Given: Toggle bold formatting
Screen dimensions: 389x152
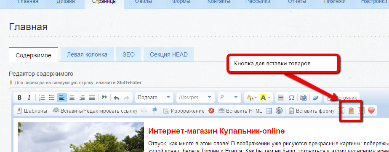Looking at the screenshot, I should pos(20,98).
